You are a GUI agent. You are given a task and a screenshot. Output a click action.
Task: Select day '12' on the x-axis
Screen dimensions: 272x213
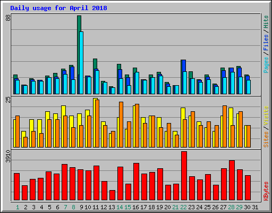coord(104,207)
